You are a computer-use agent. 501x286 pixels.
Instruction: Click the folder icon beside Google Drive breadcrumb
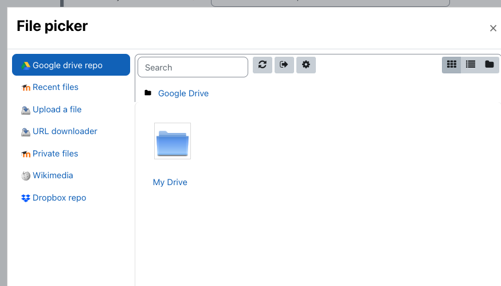coord(148,93)
